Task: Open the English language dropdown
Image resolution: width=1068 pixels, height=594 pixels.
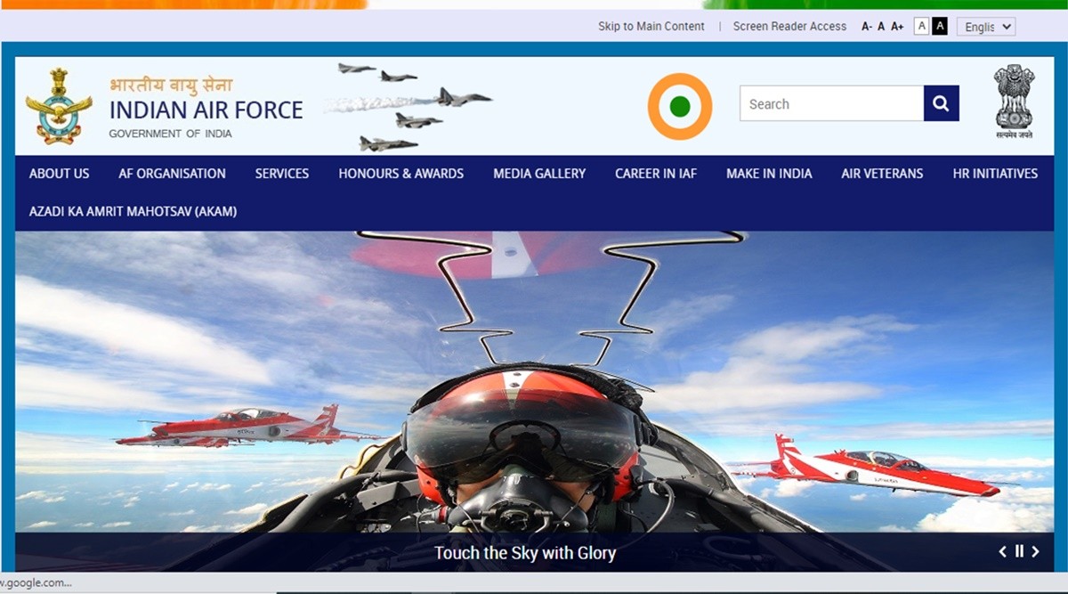Action: click(x=985, y=27)
